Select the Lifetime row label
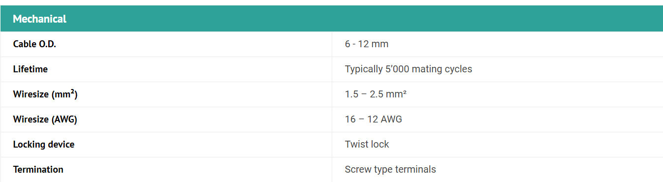Viewport: 663px width, 182px height. coord(31,69)
